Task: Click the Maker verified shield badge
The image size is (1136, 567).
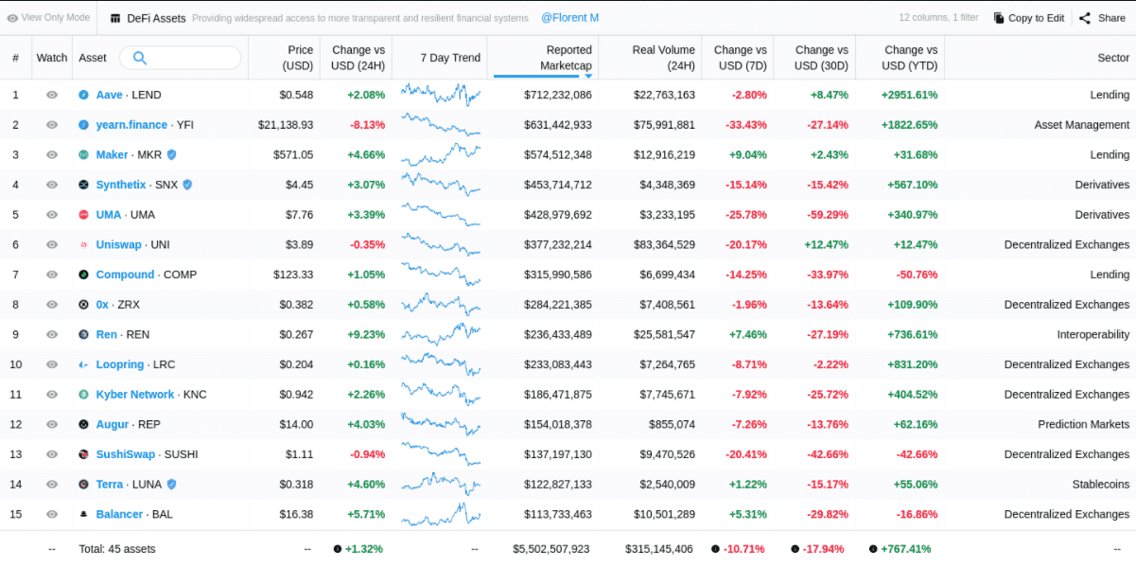Action: [x=171, y=155]
